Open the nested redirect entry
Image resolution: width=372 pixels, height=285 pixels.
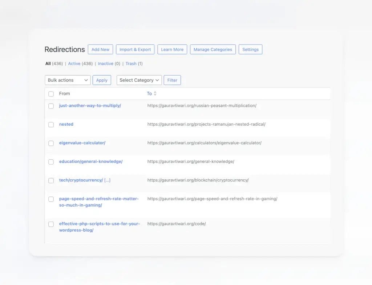66,124
